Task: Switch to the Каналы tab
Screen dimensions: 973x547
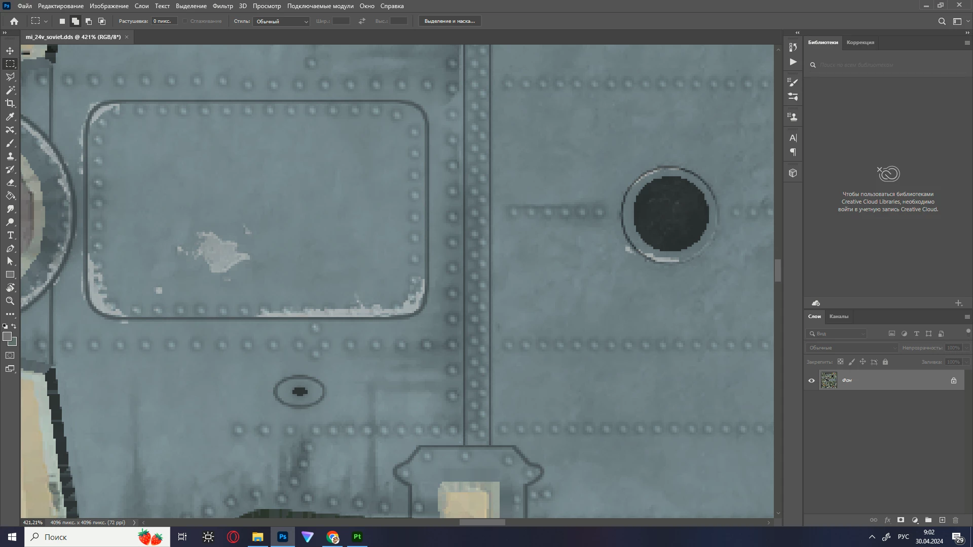Action: pos(838,317)
